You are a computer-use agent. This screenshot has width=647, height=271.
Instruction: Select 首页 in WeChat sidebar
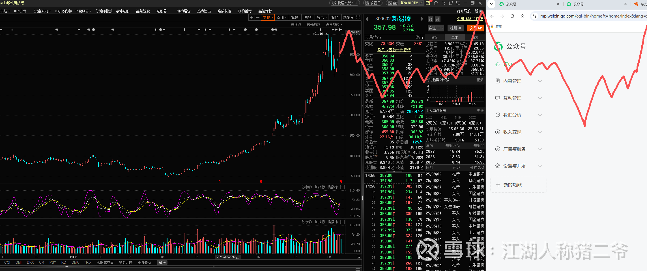pyautogui.click(x=508, y=64)
